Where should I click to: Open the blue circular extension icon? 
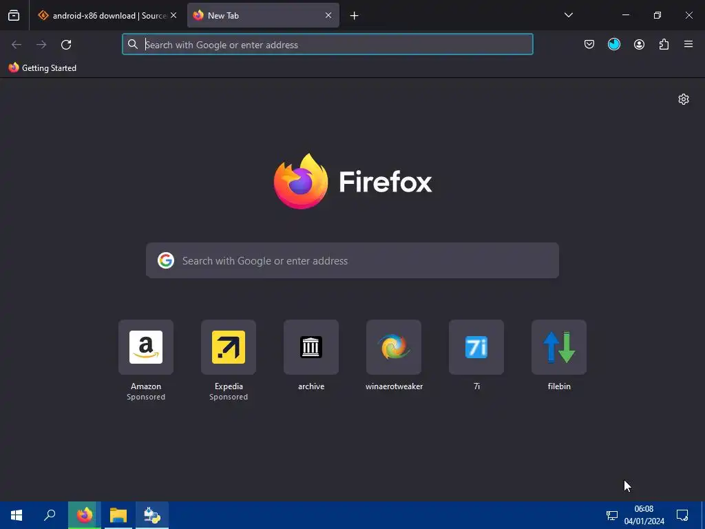pos(614,45)
